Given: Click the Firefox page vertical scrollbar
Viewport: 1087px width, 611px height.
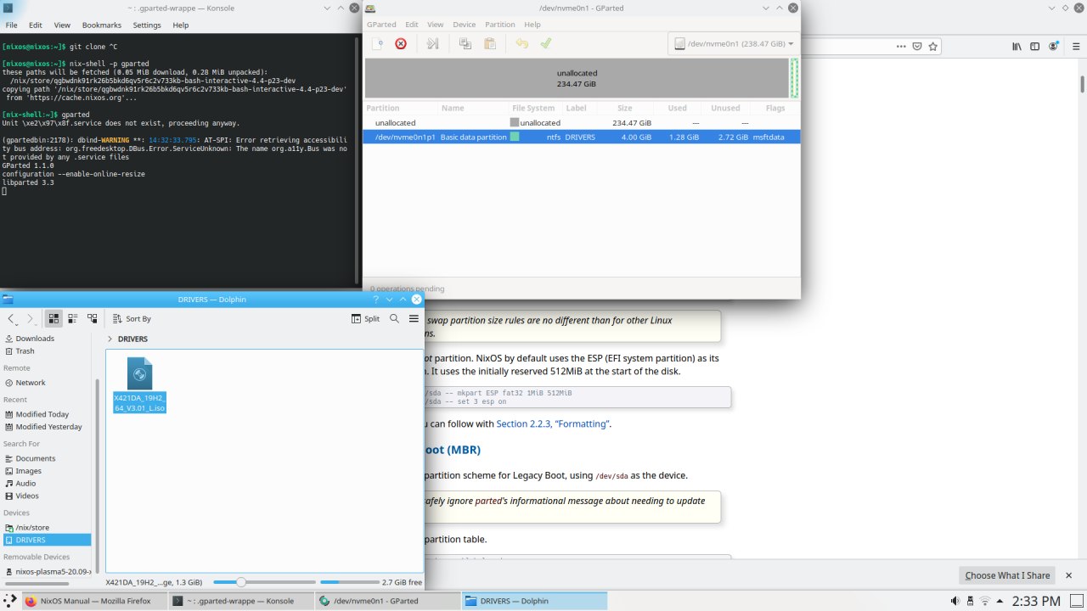Looking at the screenshot, I should click(1083, 84).
